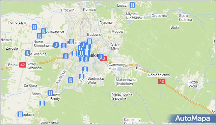Select the Młynek Nieświński label
216x125 pixels.
(135, 16)
